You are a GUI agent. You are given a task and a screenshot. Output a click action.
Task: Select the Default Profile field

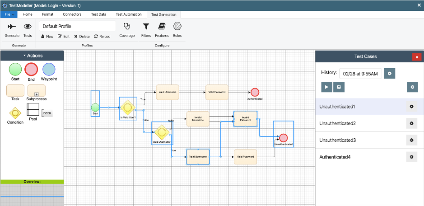pyautogui.click(x=77, y=26)
